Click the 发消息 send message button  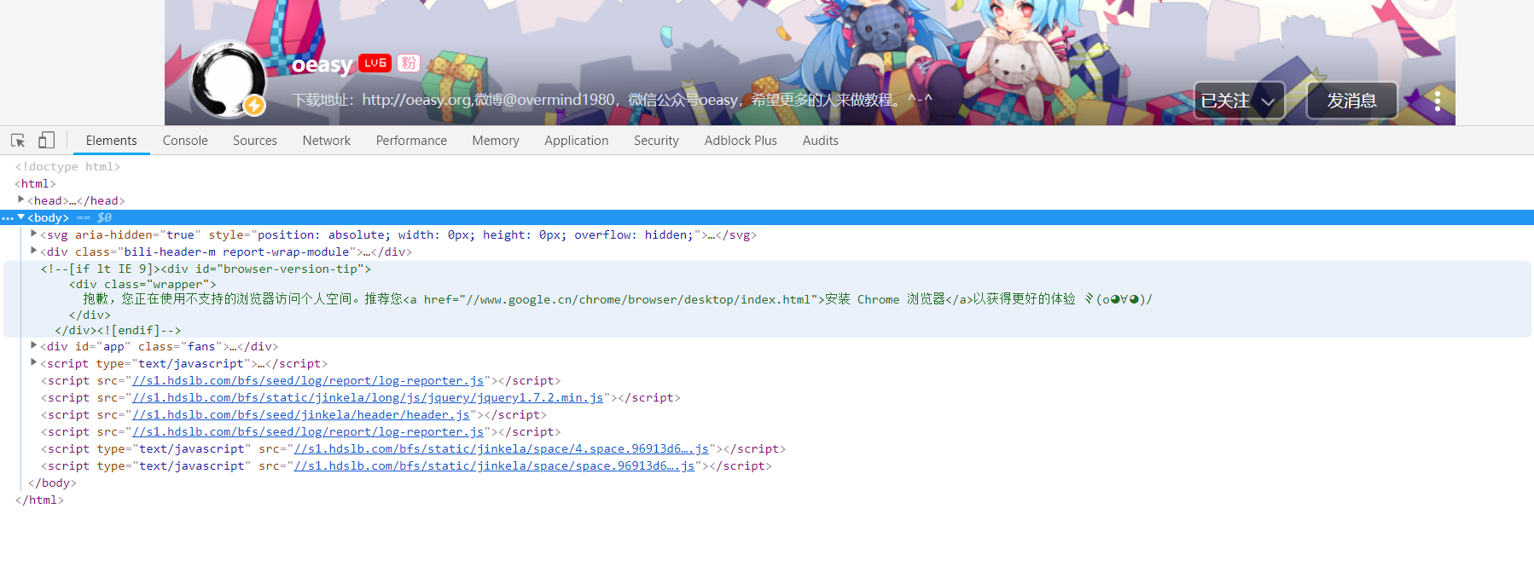point(1352,101)
